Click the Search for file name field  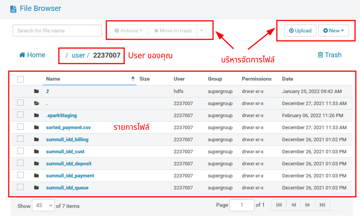pyautogui.click(x=57, y=31)
